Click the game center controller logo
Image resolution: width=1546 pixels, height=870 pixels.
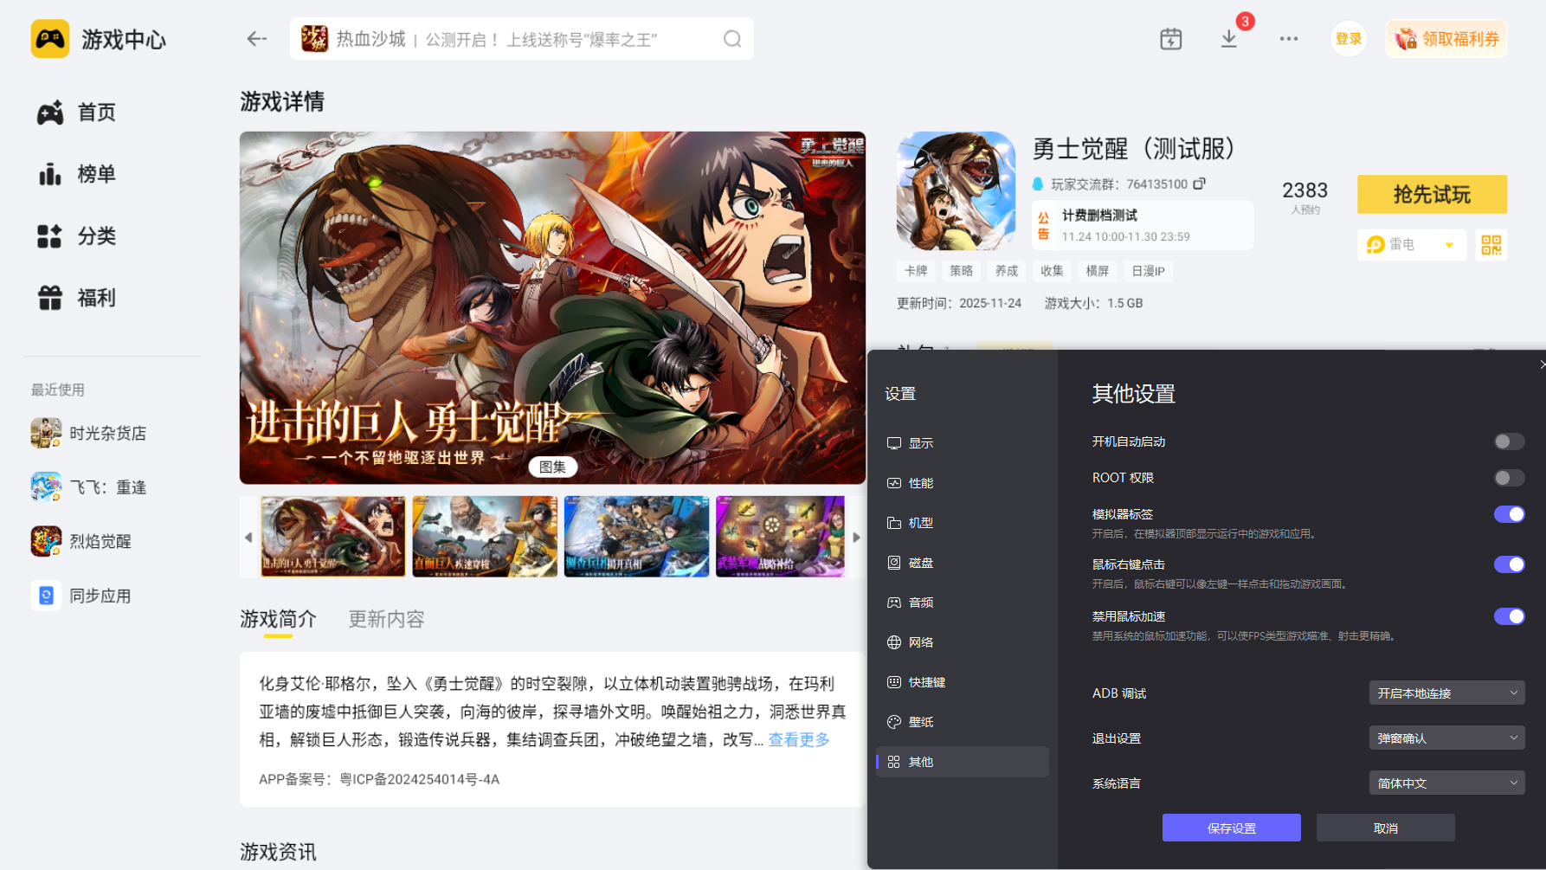click(50, 39)
